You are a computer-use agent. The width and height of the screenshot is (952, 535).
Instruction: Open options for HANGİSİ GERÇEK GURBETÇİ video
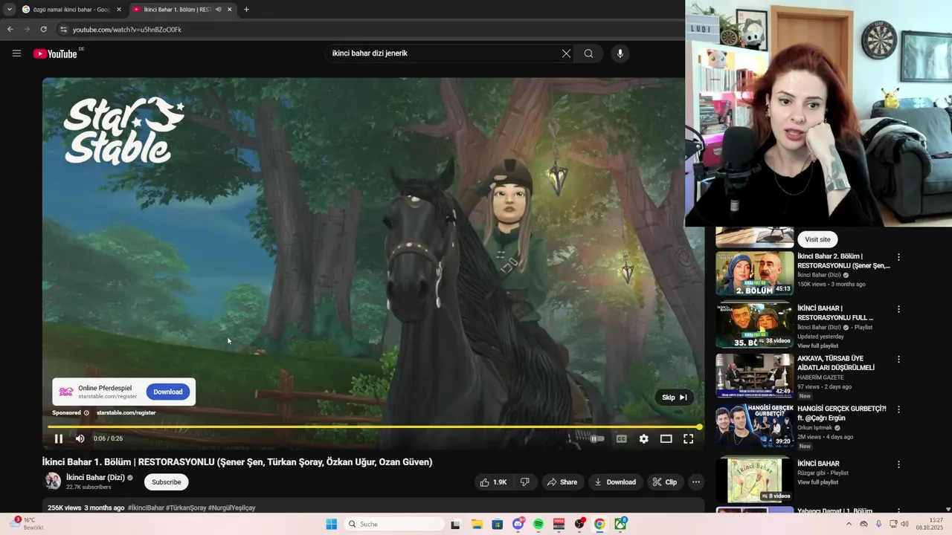[898, 409]
